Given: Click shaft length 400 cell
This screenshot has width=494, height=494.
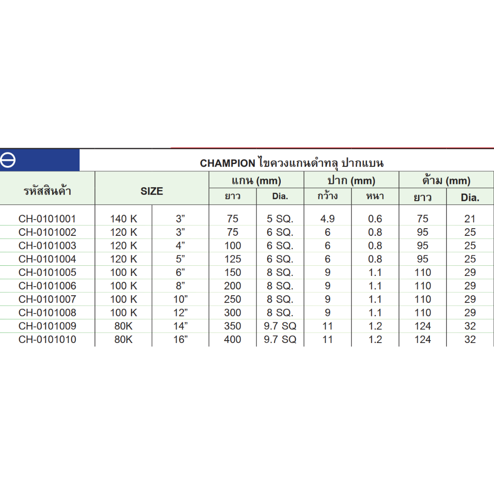Looking at the screenshot, I should pyautogui.click(x=233, y=339).
